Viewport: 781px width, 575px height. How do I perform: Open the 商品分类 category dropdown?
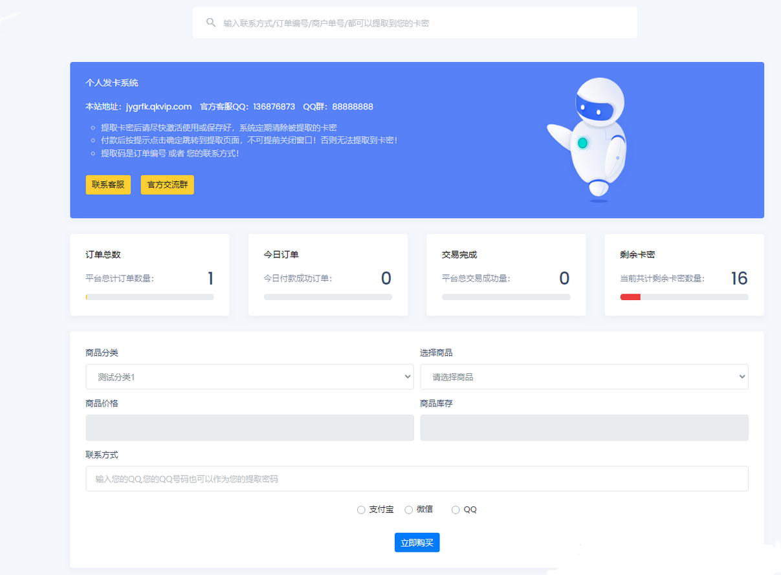coord(250,376)
